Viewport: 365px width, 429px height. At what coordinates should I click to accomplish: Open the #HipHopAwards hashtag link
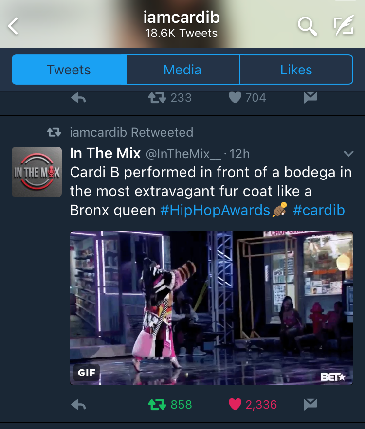tap(215, 210)
